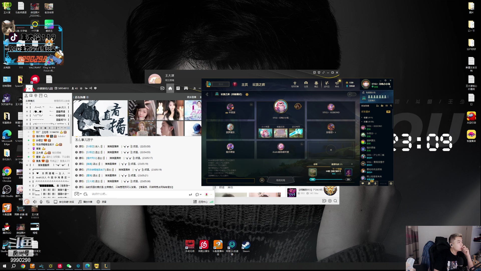The width and height of the screenshot is (481, 271).
Task: Click the 更多直播 link in YY
Action: pos(192,97)
